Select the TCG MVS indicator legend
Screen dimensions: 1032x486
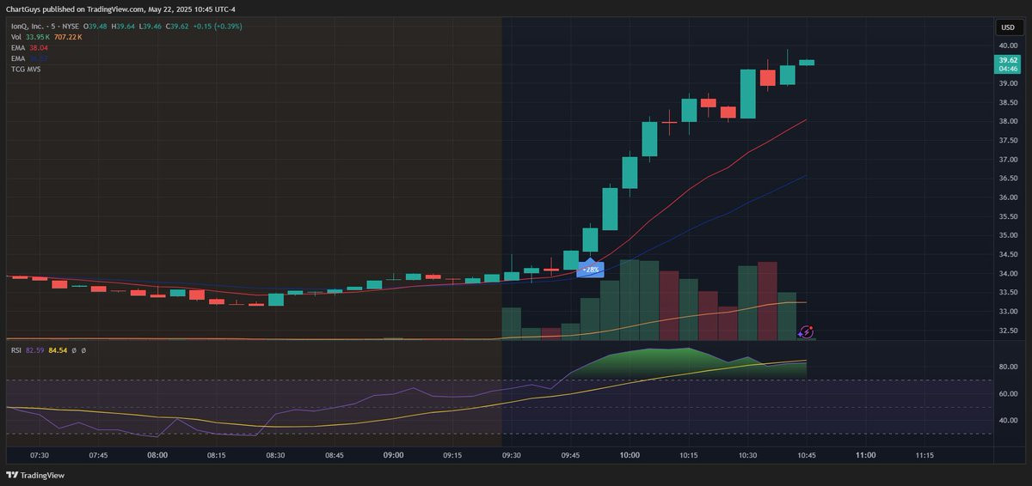[x=26, y=68]
